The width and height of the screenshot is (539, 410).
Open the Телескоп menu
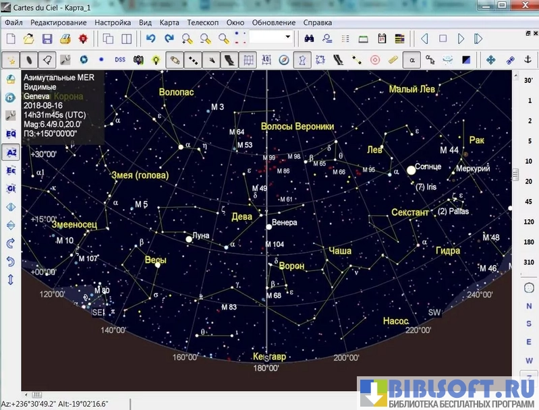tap(202, 22)
